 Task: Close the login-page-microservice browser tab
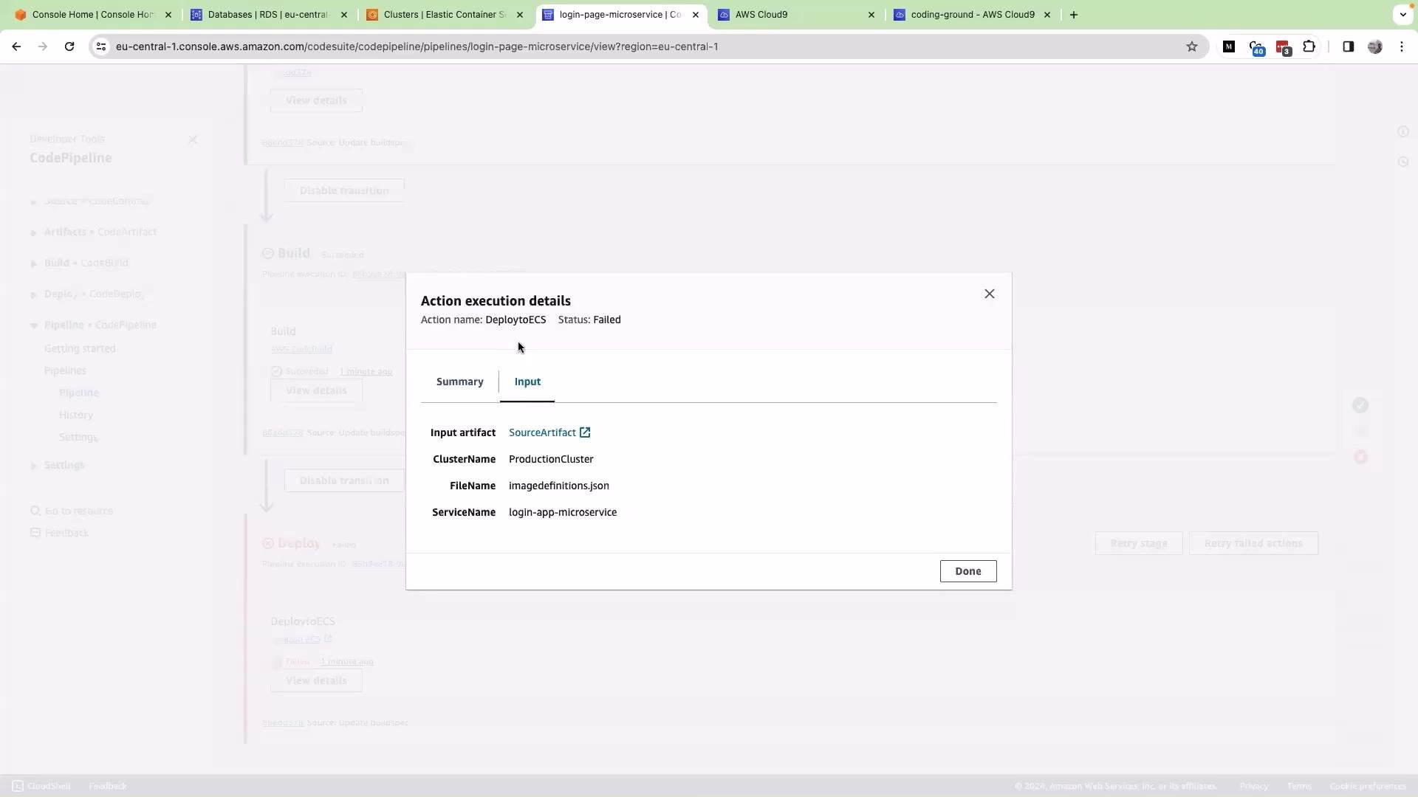coord(696,15)
